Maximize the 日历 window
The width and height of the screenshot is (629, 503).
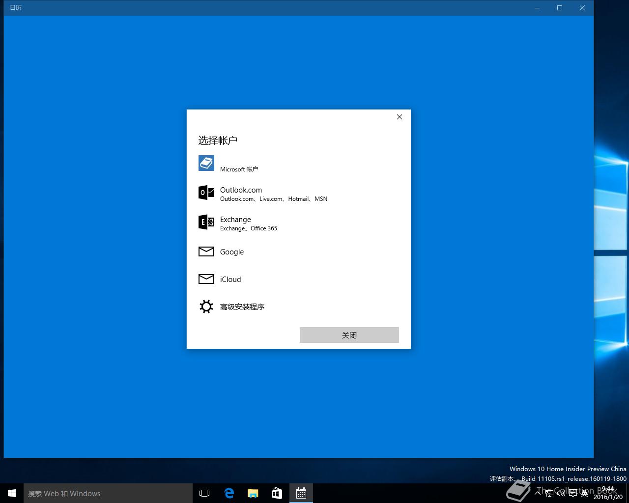(560, 8)
